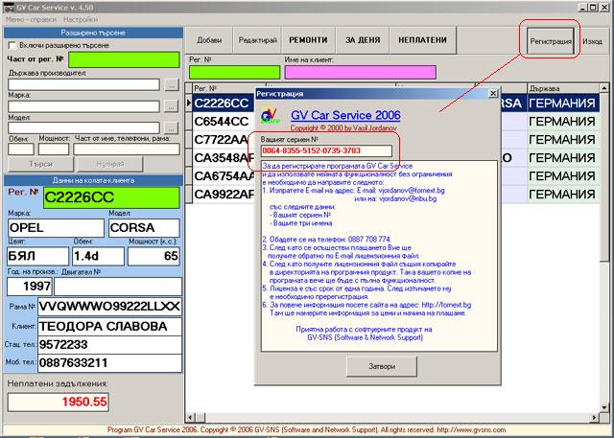Click the '1.4d' engine volume field

click(x=98, y=257)
